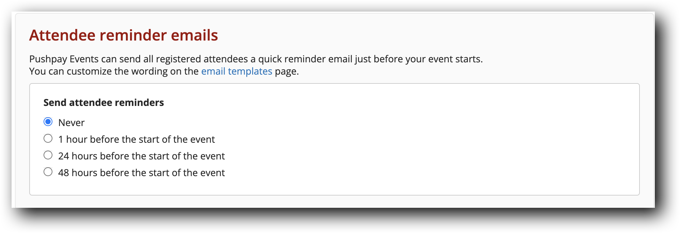Image resolution: width=680 pixels, height=233 pixels.
Task: Click the 48 hours option label text
Action: (x=142, y=172)
